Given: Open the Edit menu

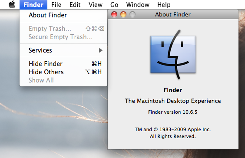Looking at the screenshot, I should (75, 5).
